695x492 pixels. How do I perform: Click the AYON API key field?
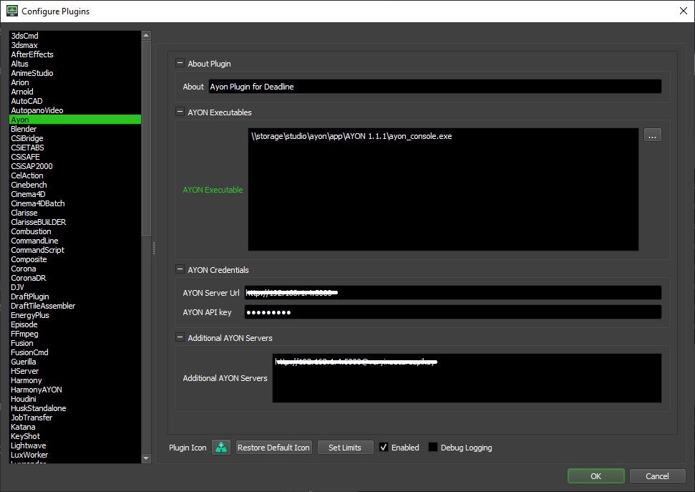[452, 312]
